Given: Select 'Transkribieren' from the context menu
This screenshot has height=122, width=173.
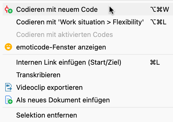Looking at the screenshot, I should 38,75.
